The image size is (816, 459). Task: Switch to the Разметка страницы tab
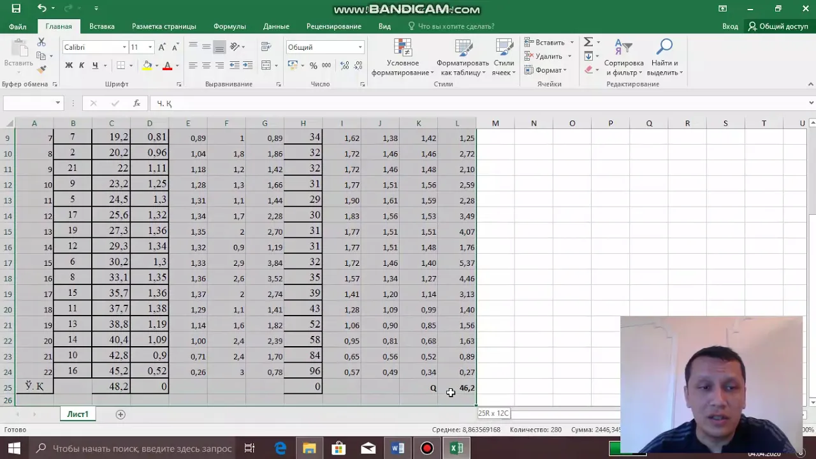[x=164, y=27]
